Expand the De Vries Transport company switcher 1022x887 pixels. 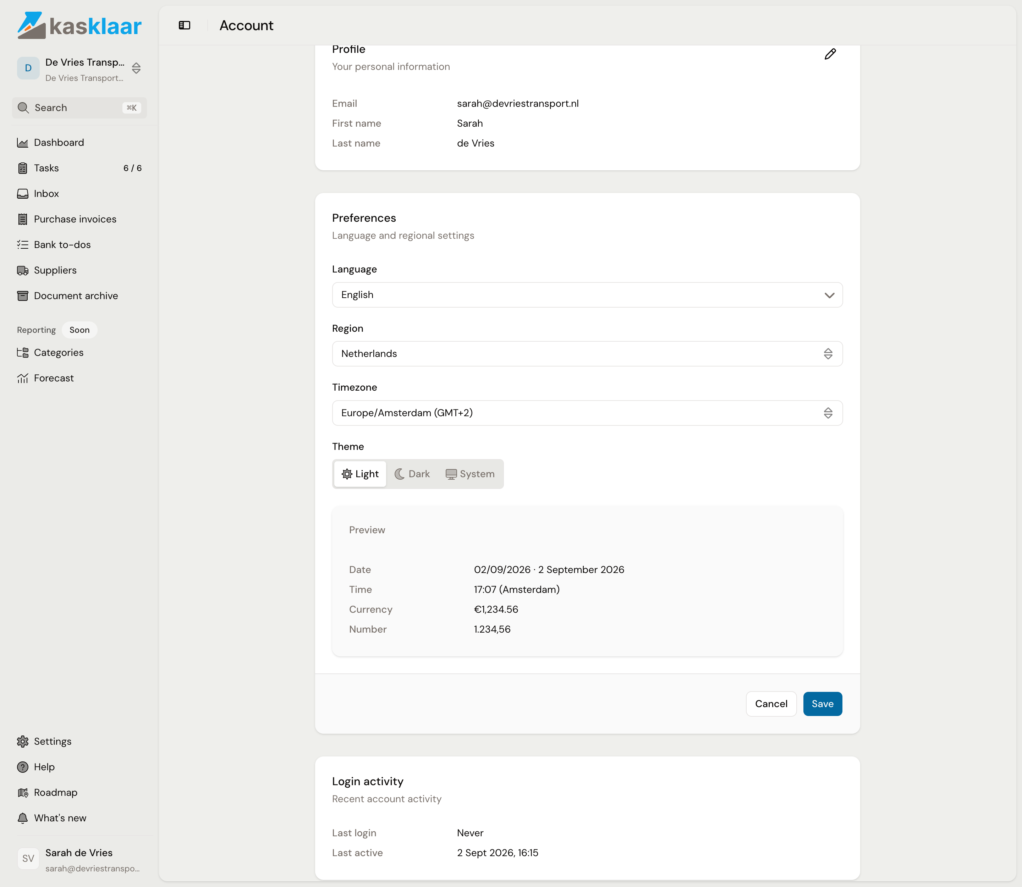79,69
